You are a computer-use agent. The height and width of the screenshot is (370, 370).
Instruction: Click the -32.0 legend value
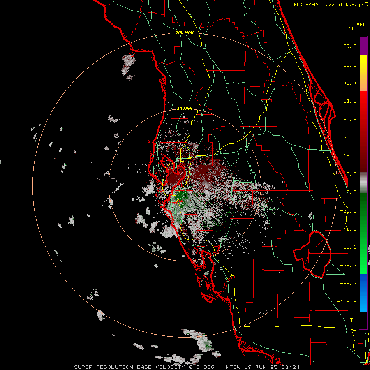(348, 211)
